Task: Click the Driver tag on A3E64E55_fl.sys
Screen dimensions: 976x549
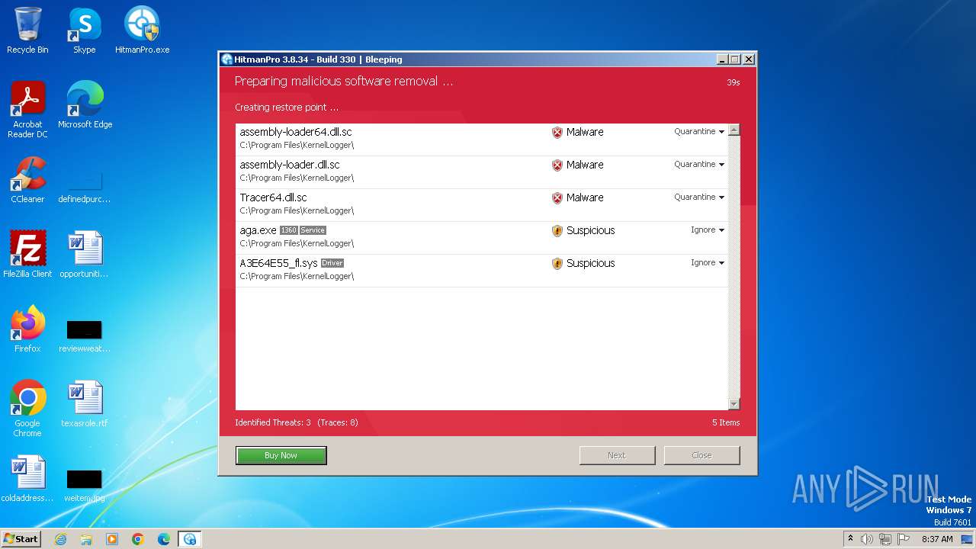Action: (332, 263)
